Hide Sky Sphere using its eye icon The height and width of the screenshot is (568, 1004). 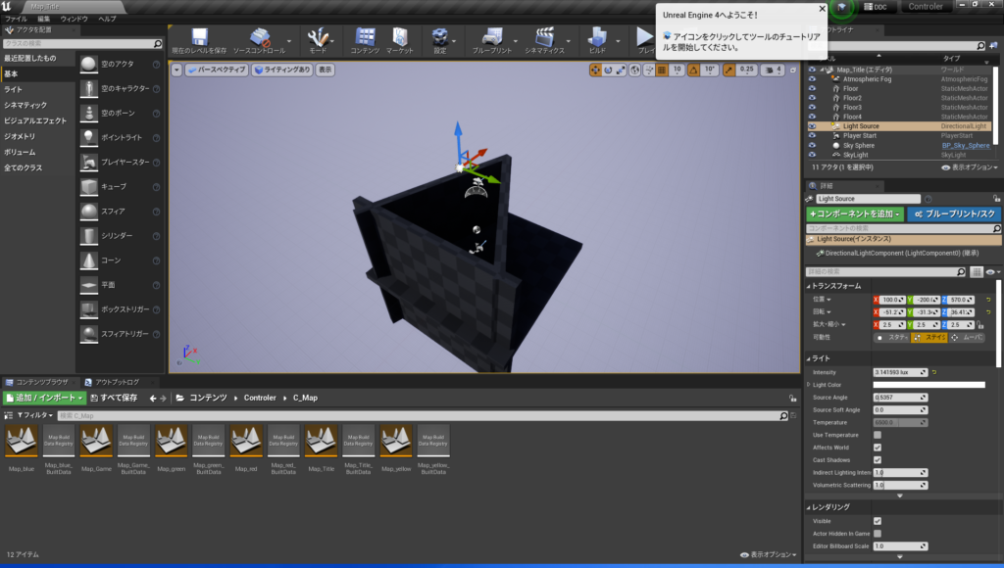[x=812, y=145]
